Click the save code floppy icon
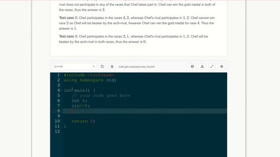 [x=102, y=67]
